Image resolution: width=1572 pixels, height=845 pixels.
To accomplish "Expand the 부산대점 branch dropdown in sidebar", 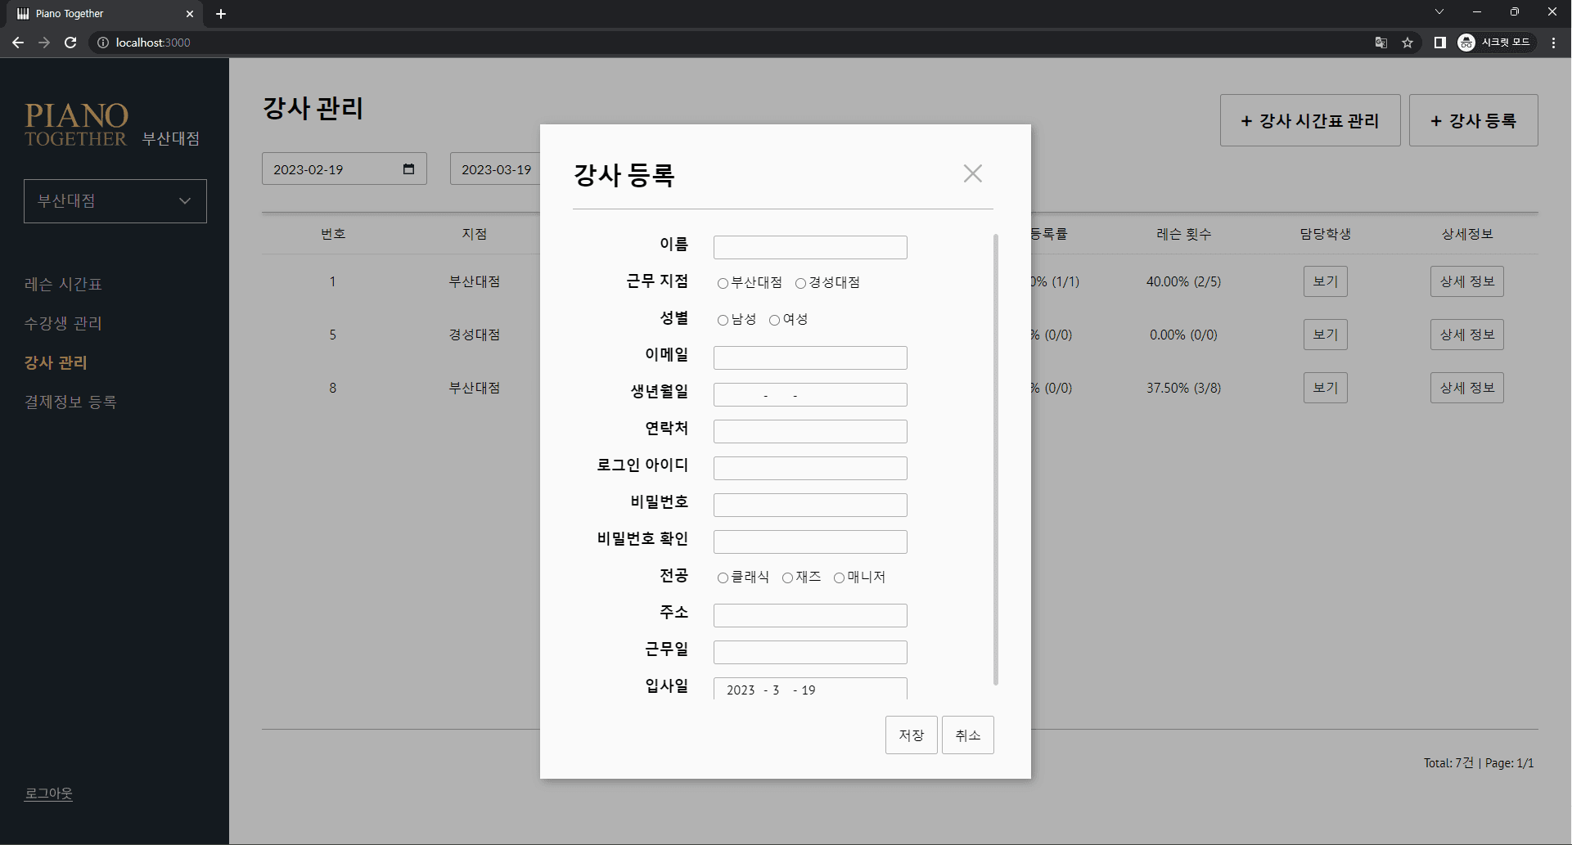I will pyautogui.click(x=115, y=201).
